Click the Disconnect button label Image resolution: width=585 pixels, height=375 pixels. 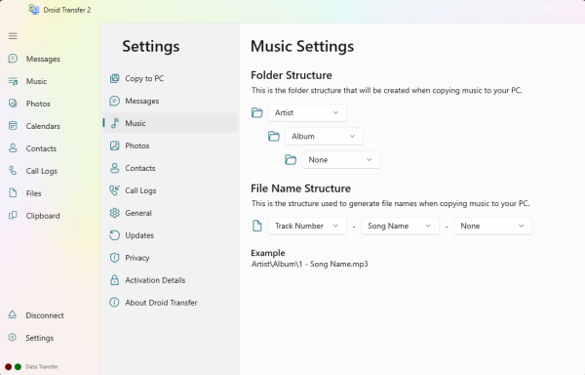(x=45, y=315)
